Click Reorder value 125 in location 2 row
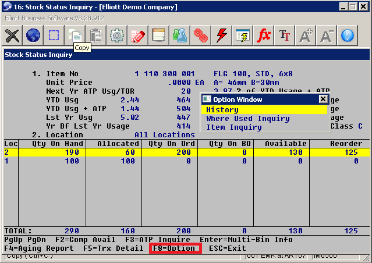Viewport: 372px width, 263px height. pos(351,152)
